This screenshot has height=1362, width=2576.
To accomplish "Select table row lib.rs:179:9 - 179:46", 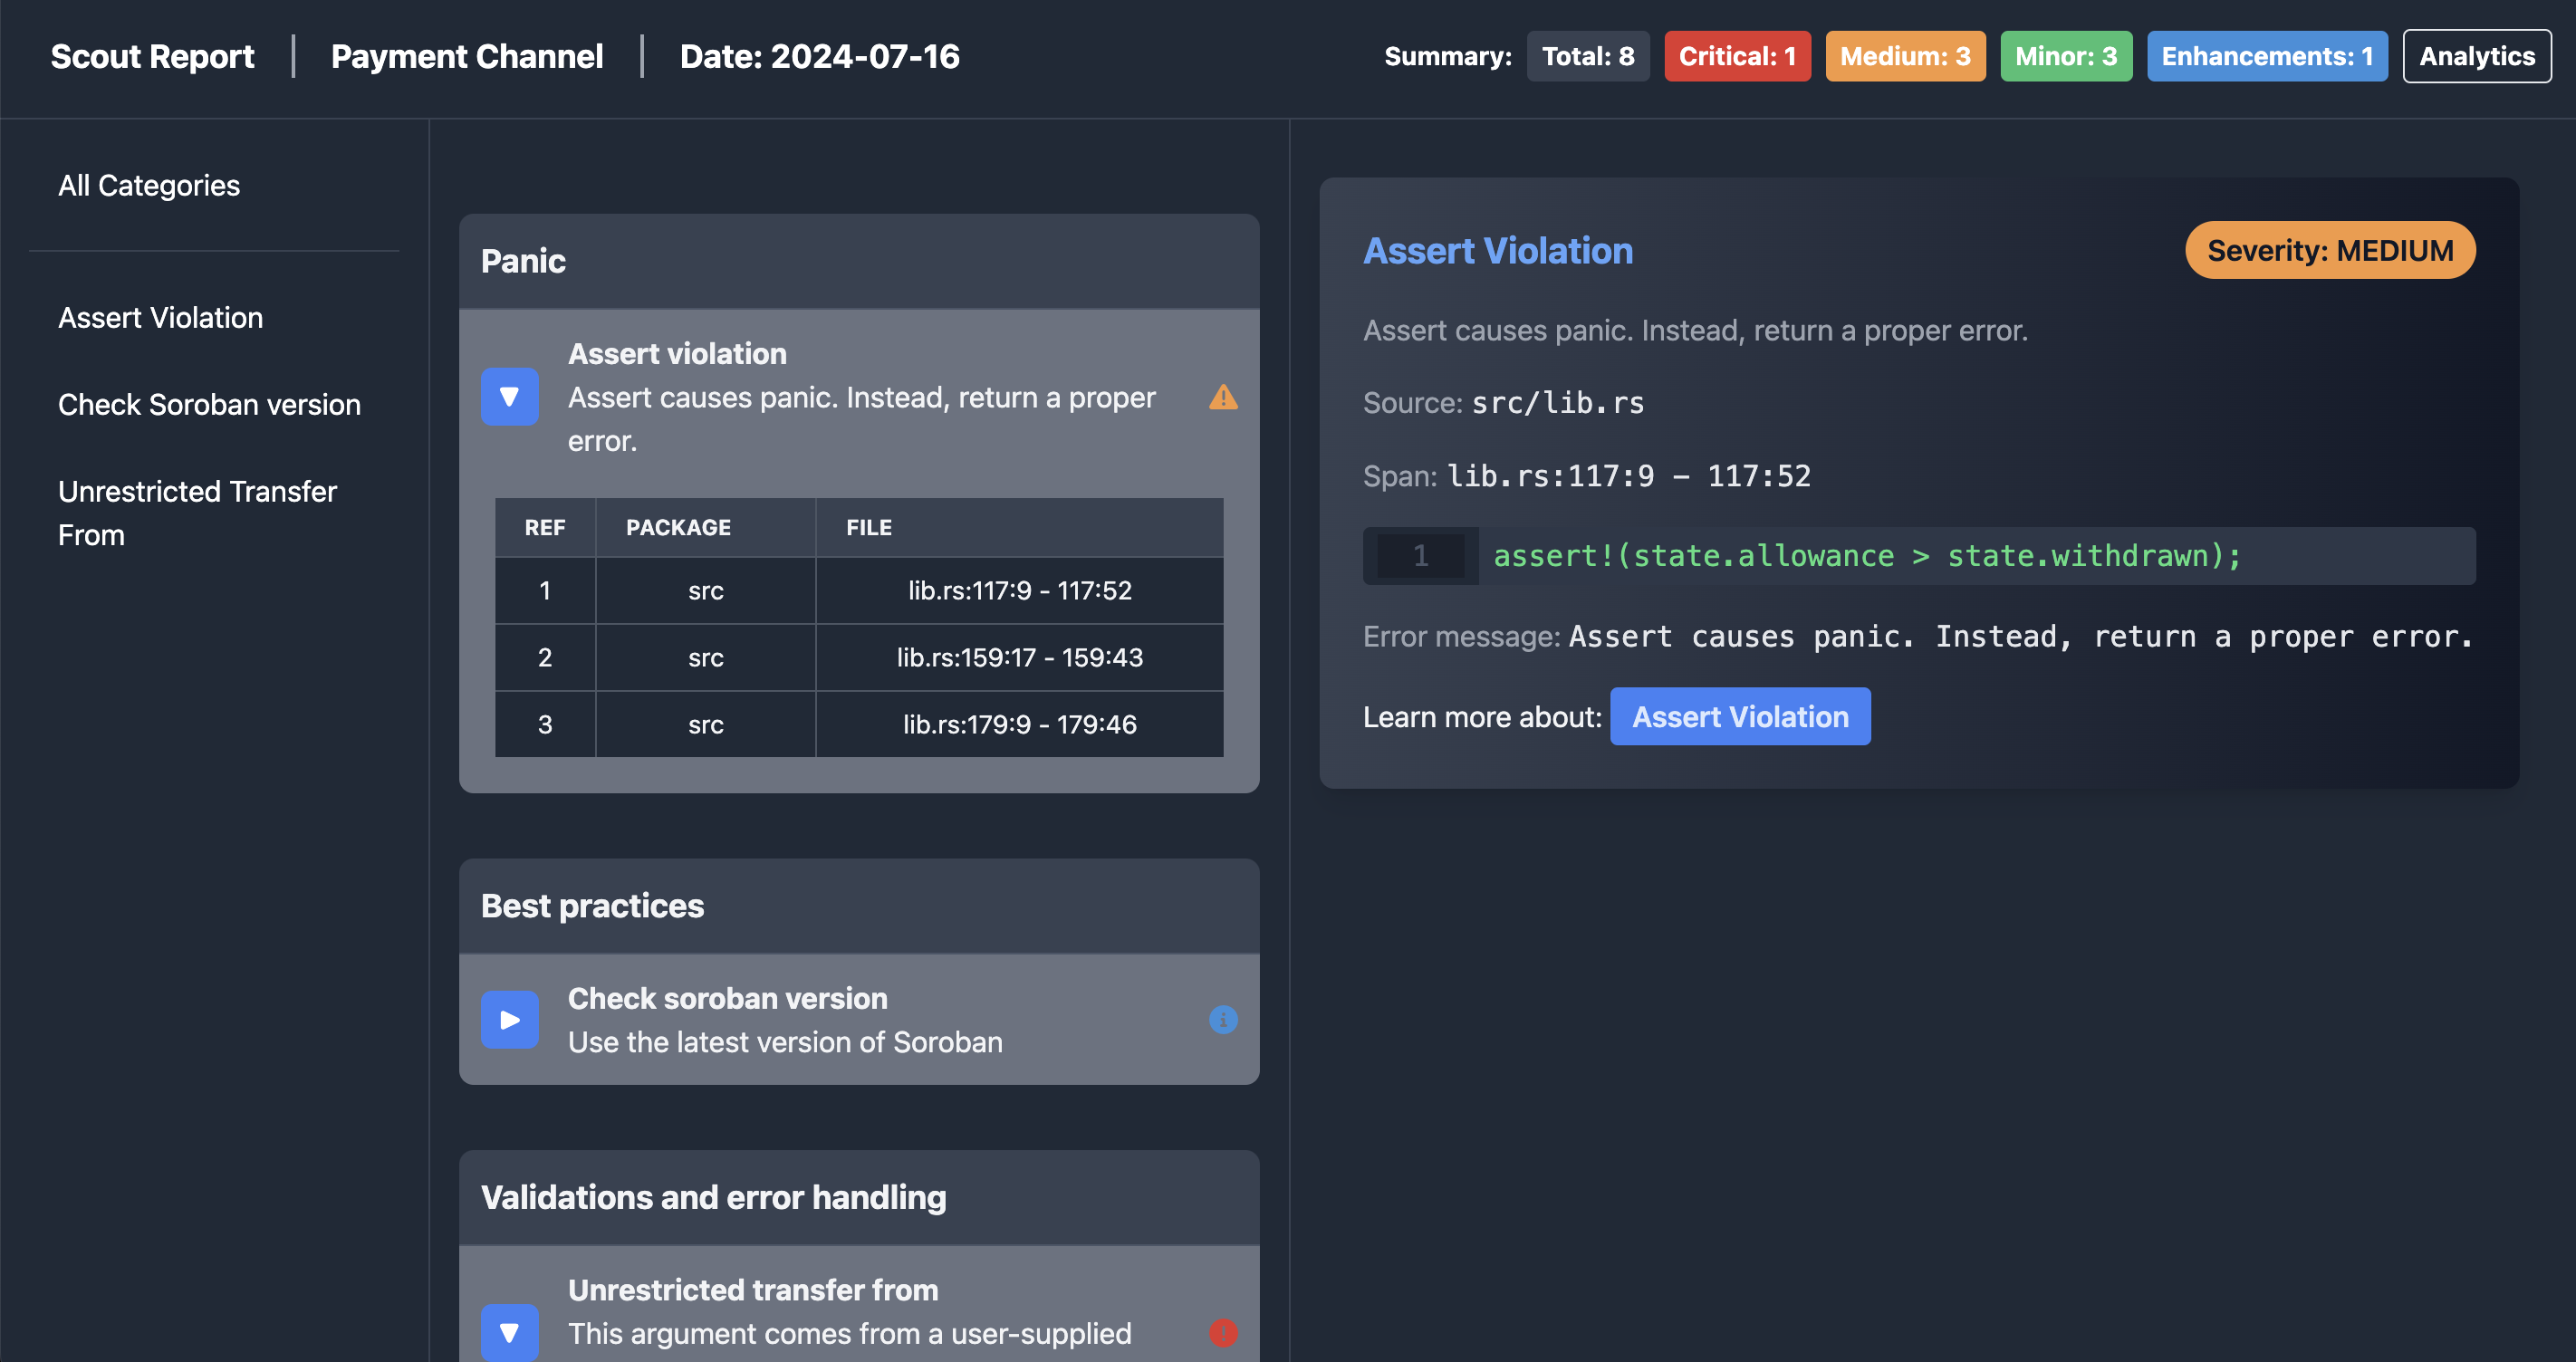I will pyautogui.click(x=1018, y=724).
